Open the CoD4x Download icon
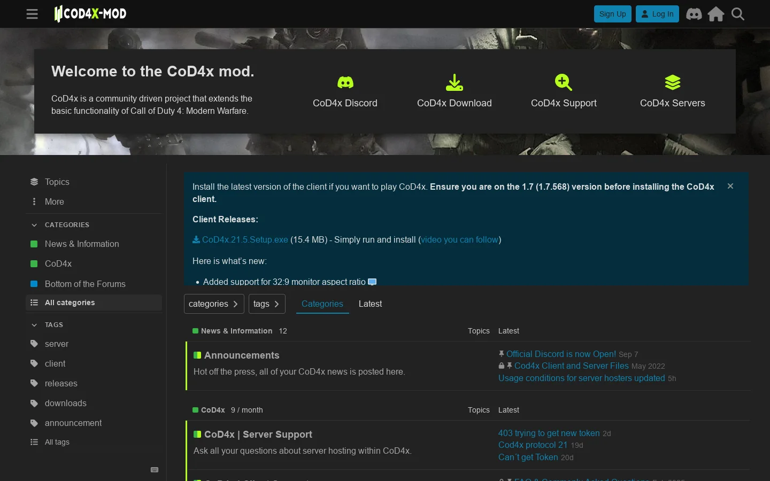Viewport: 770px width, 481px height. pos(455,82)
